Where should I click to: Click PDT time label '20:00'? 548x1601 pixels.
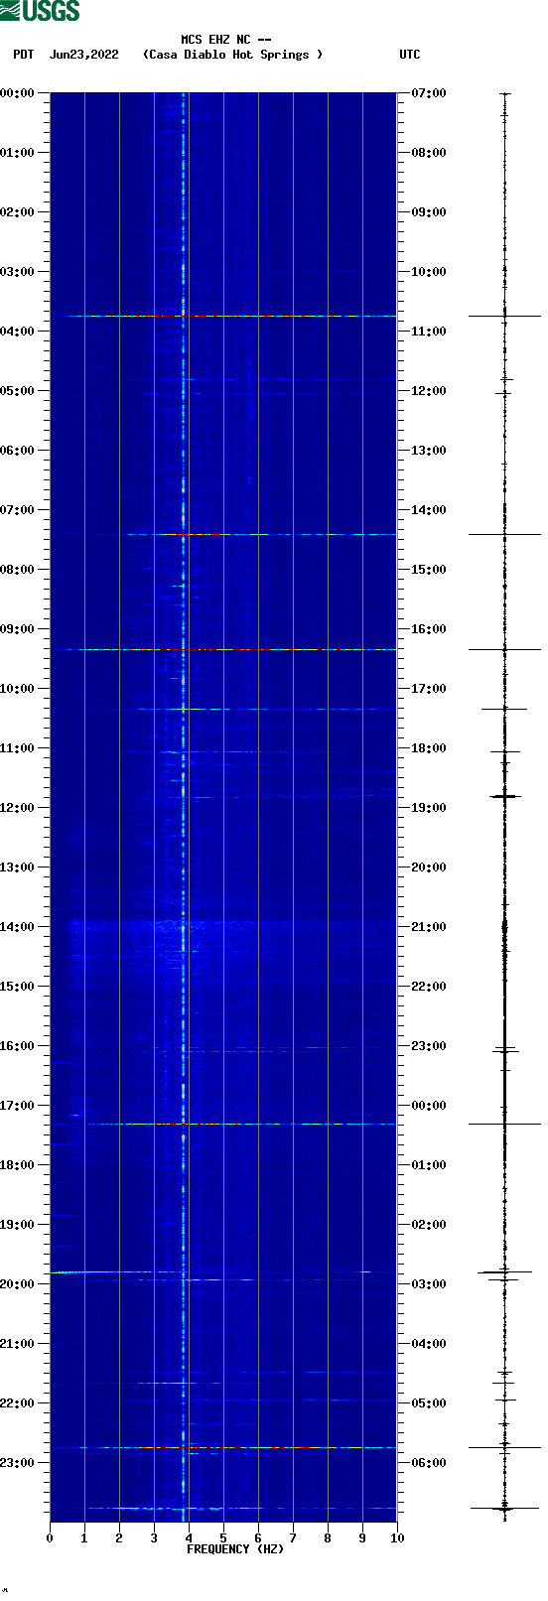pyautogui.click(x=18, y=1284)
